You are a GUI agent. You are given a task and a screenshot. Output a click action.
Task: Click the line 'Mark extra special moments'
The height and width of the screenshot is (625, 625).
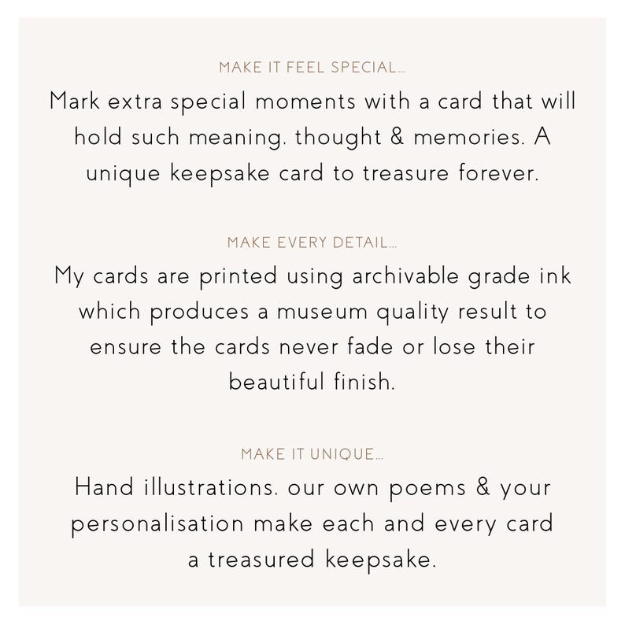[312, 102]
